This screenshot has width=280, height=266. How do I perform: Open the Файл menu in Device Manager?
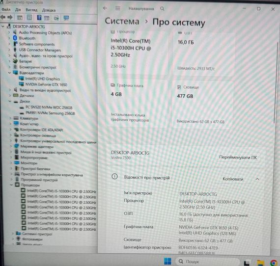(6, 10)
